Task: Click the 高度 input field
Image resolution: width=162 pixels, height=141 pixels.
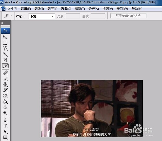Action: [x=98, y=16]
